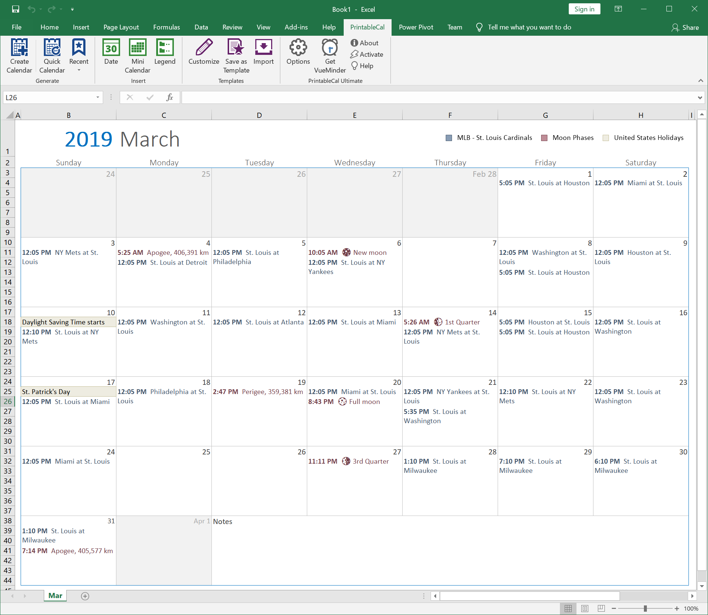
Task: Click the Sign in button
Action: pyautogui.click(x=584, y=9)
